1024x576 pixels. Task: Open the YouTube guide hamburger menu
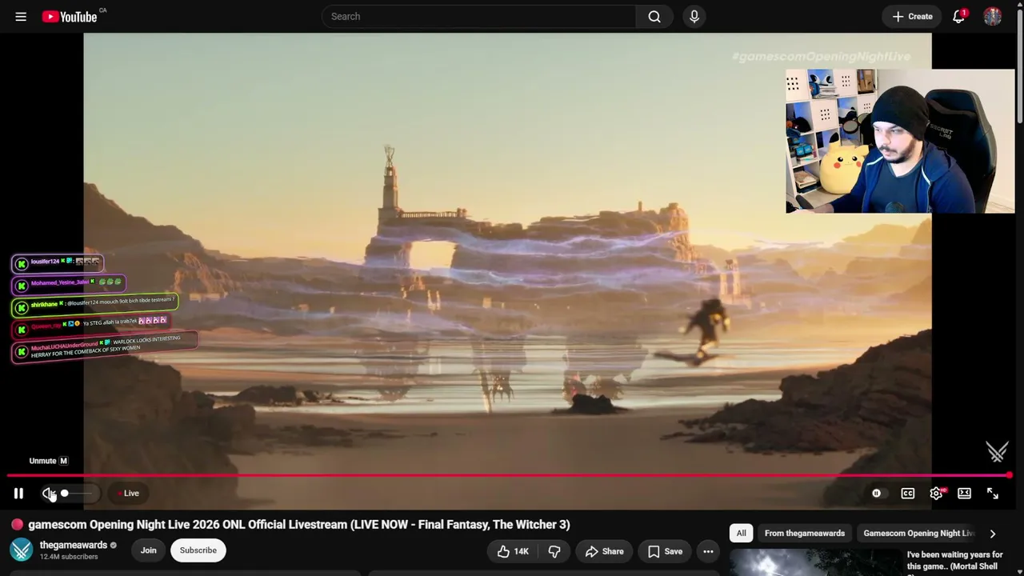point(21,16)
